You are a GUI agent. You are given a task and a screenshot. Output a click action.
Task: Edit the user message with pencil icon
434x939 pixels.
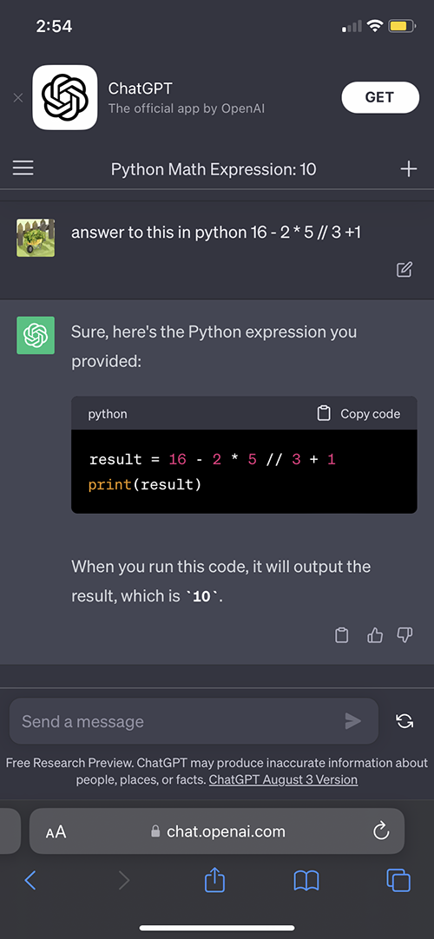click(x=404, y=270)
